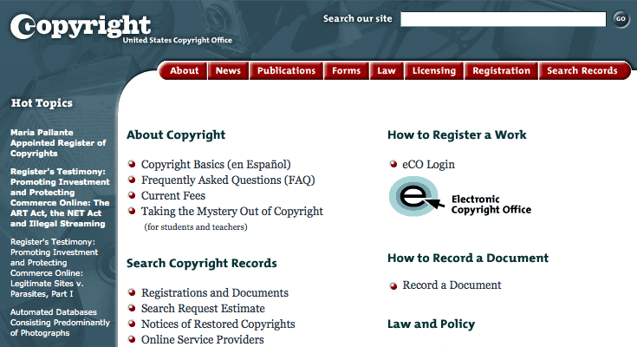Click inside the Search our site field
The image size is (637, 347).
pyautogui.click(x=503, y=19)
